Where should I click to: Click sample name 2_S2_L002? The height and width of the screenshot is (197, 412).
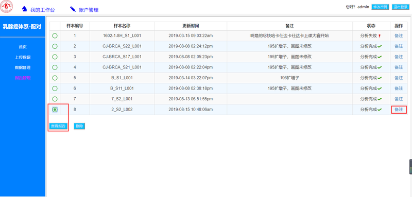point(122,110)
